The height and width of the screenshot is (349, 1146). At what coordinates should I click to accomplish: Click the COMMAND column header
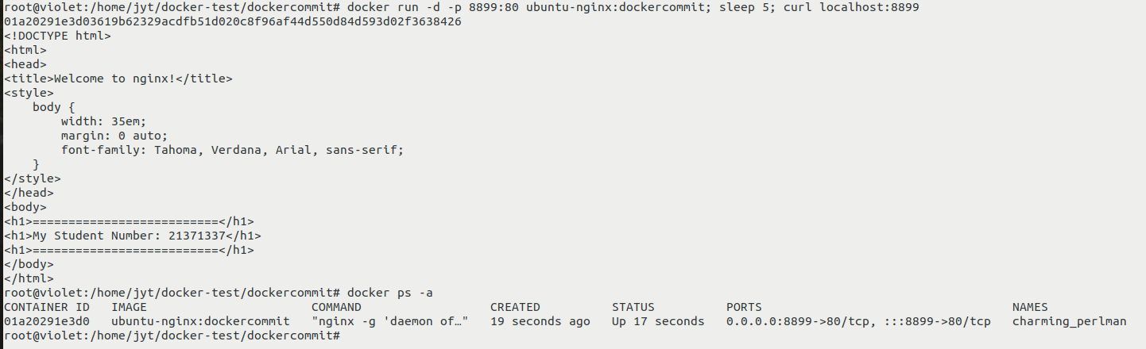336,307
